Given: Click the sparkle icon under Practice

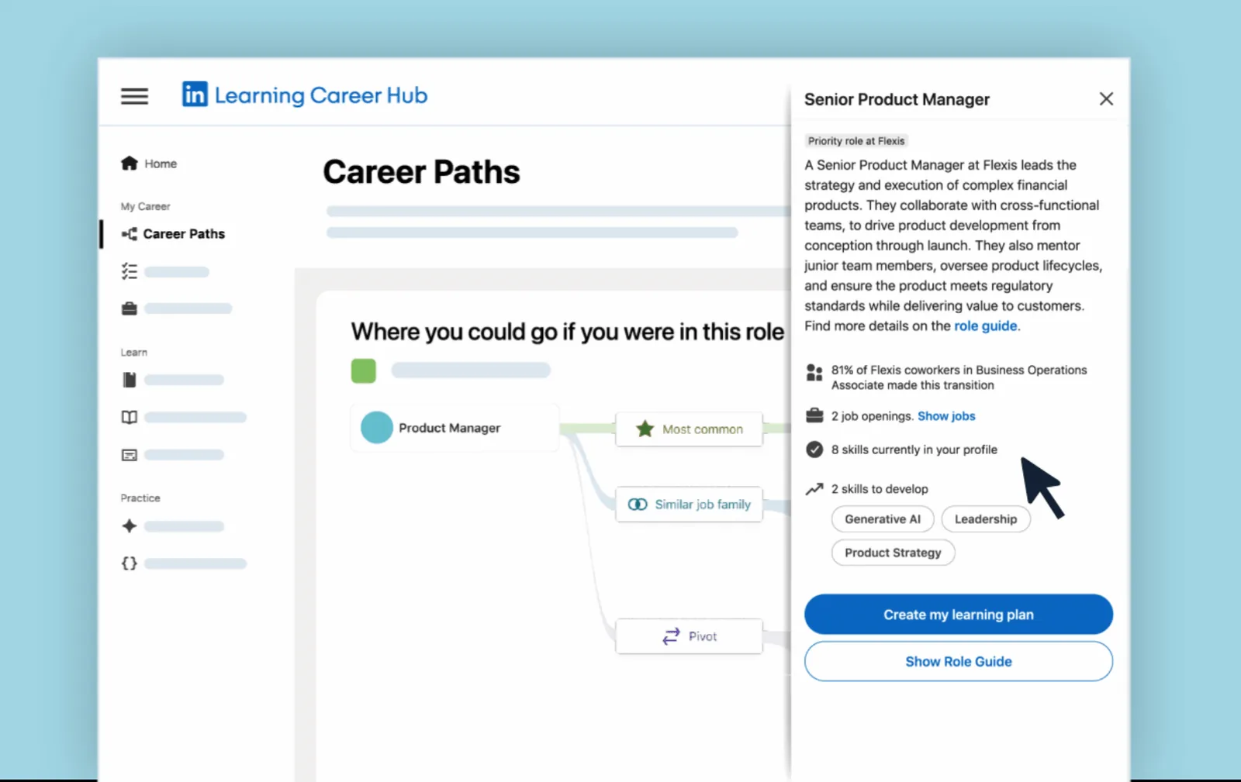Looking at the screenshot, I should coord(130,526).
